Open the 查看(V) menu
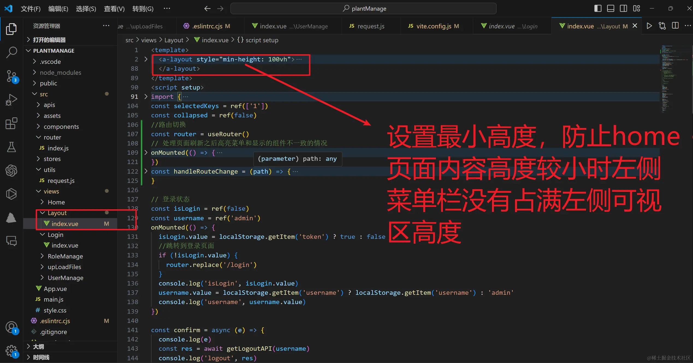 pyautogui.click(x=114, y=9)
